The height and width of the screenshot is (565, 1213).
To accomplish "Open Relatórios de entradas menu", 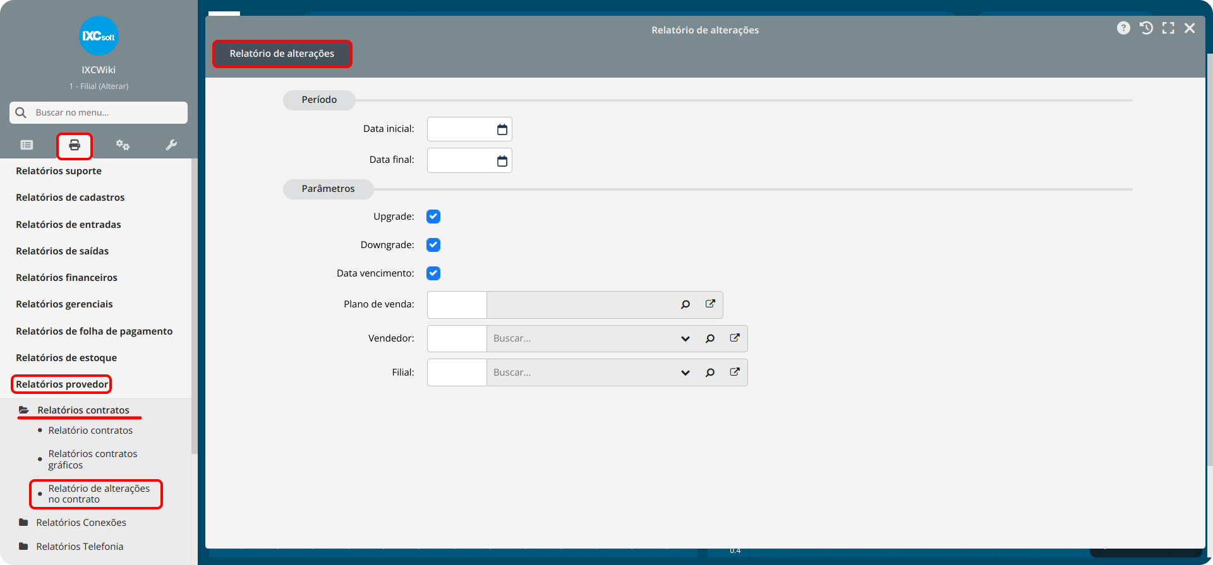I will click(68, 225).
